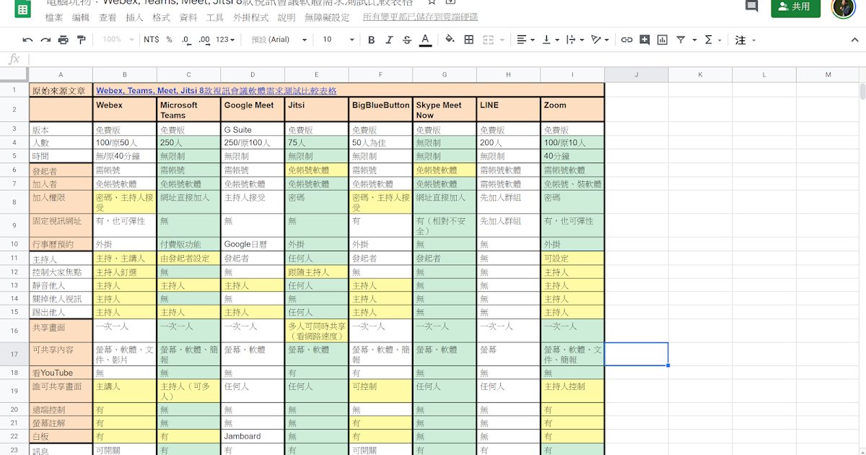The width and height of the screenshot is (866, 455).
Task: Open the fill color picker
Action: (x=450, y=40)
